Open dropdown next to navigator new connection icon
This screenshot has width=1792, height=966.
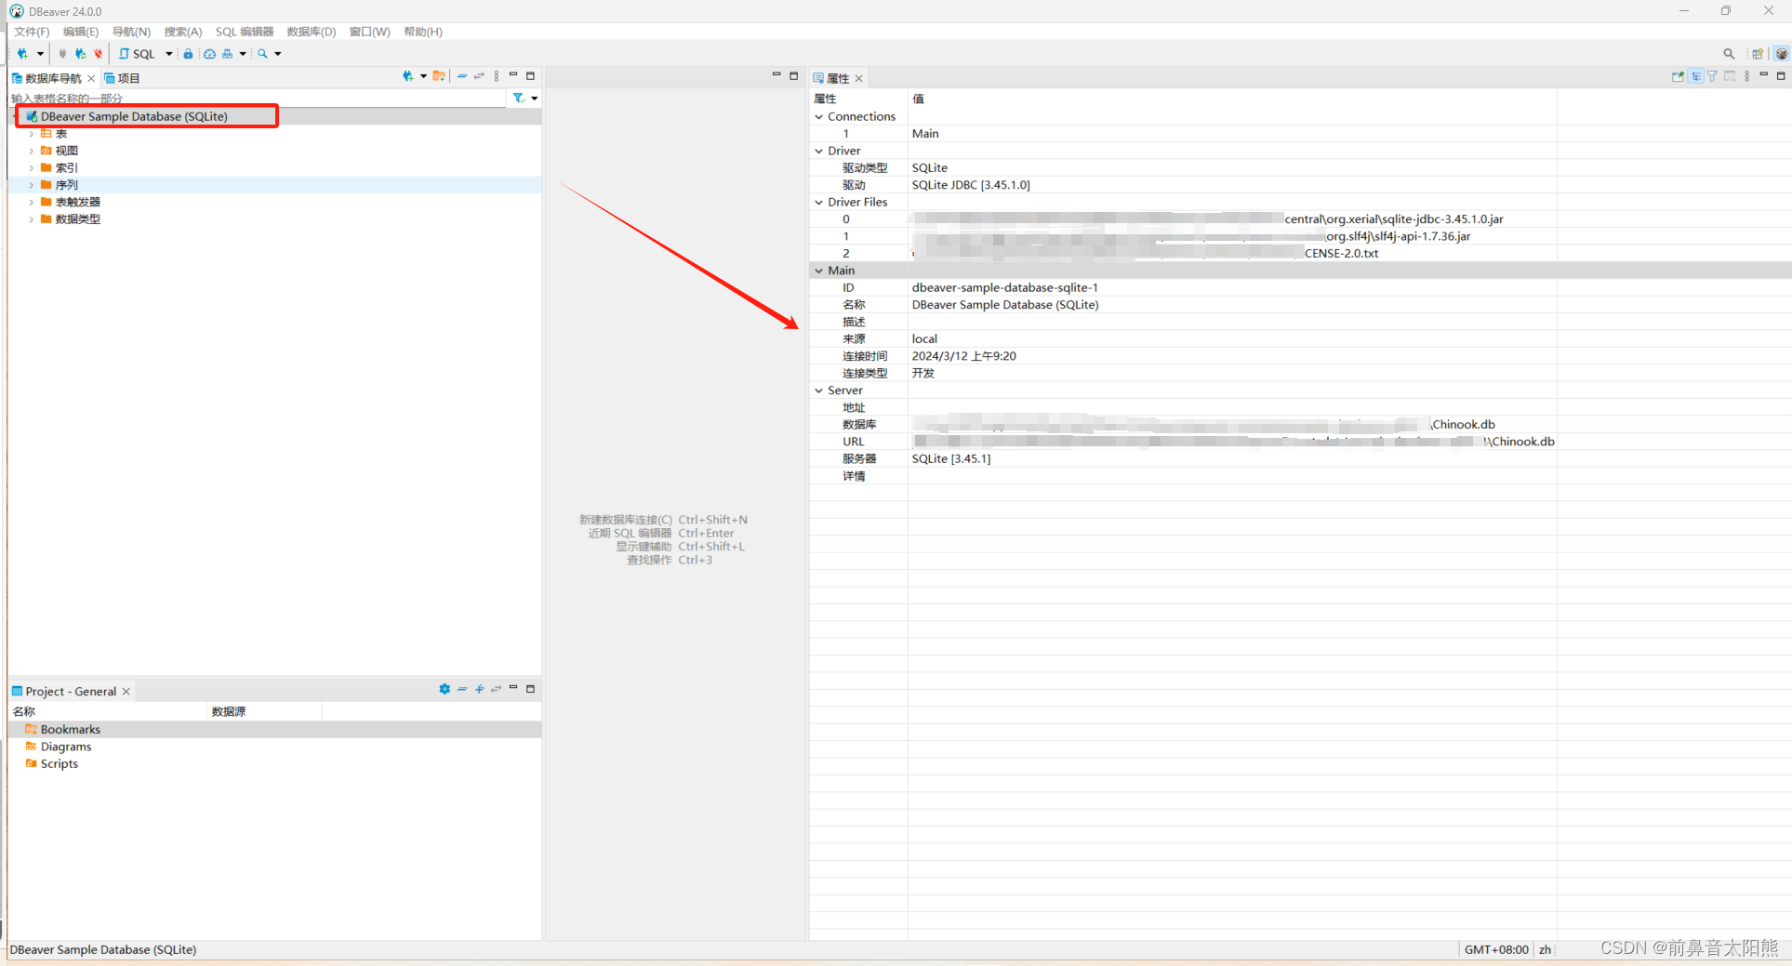[x=423, y=76]
